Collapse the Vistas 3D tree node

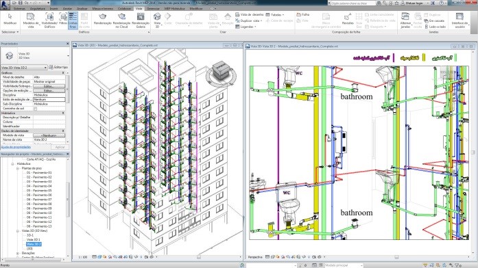pyautogui.click(x=18, y=231)
